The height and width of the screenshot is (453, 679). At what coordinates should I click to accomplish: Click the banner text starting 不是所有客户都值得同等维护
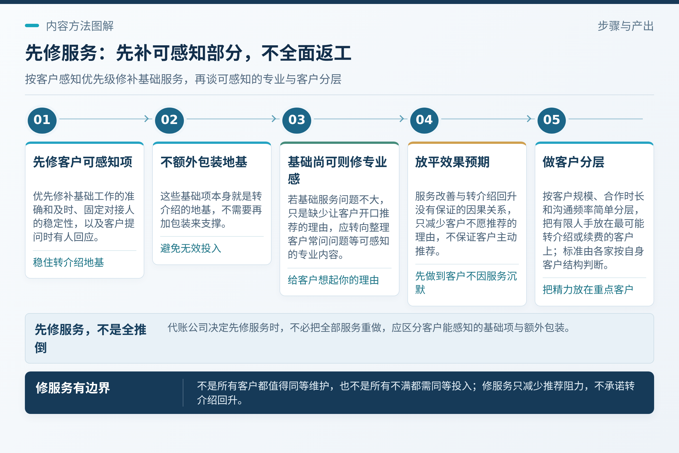(416, 393)
